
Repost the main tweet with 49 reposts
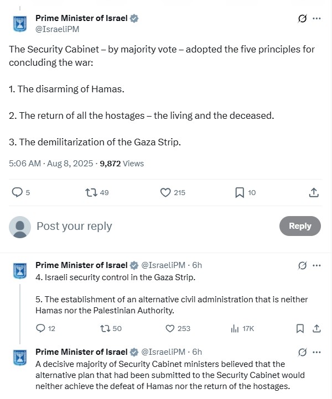97,192
